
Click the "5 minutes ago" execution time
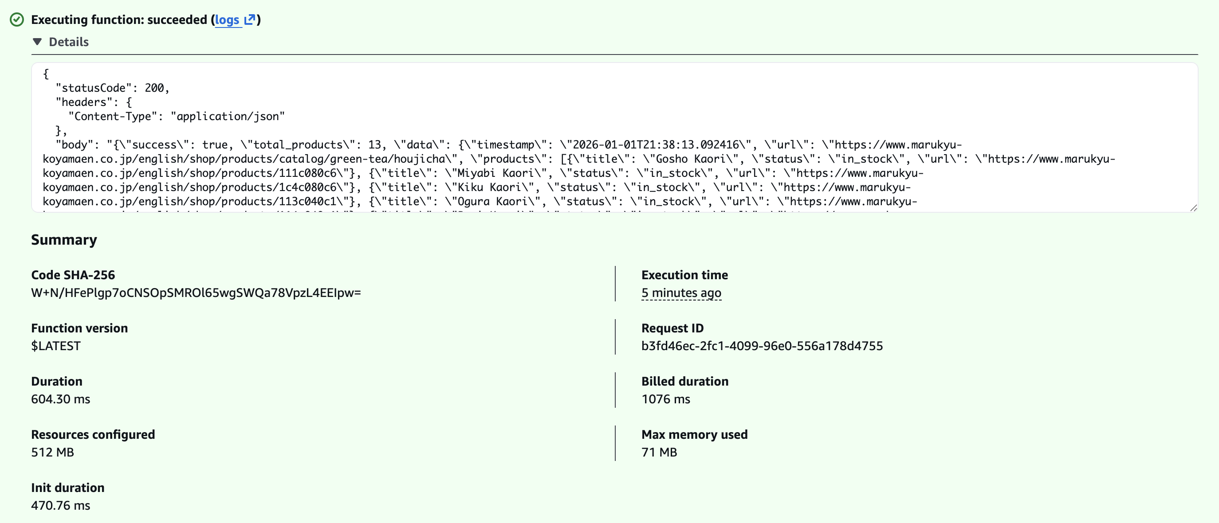pos(681,293)
